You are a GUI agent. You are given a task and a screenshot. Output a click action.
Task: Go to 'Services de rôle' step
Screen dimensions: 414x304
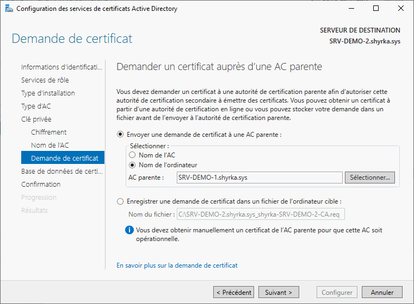(x=45, y=80)
